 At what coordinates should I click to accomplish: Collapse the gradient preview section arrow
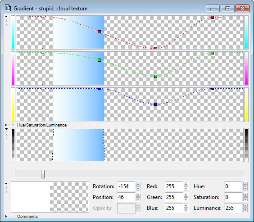pyautogui.click(x=6, y=129)
